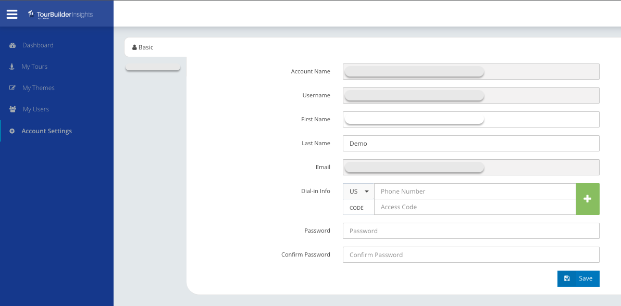Screen dimensions: 621x306
Task: Open the hamburger navigation menu
Action: click(x=11, y=14)
